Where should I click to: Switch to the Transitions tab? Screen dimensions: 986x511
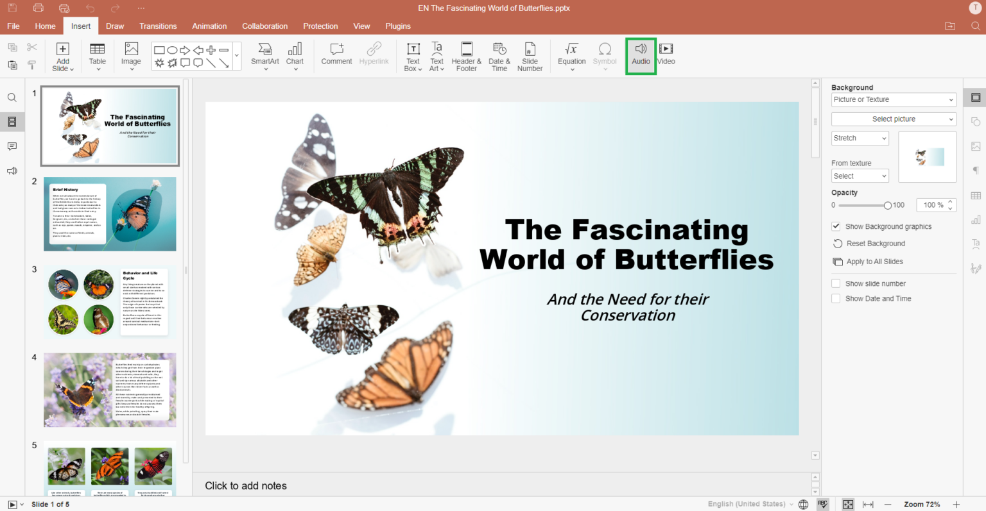pyautogui.click(x=158, y=26)
